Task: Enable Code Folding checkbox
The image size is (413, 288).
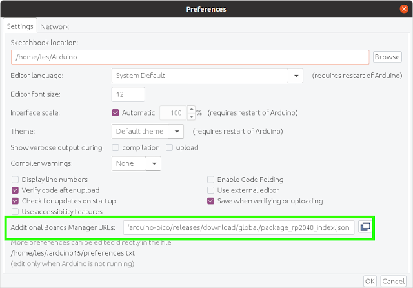Action: click(211, 180)
